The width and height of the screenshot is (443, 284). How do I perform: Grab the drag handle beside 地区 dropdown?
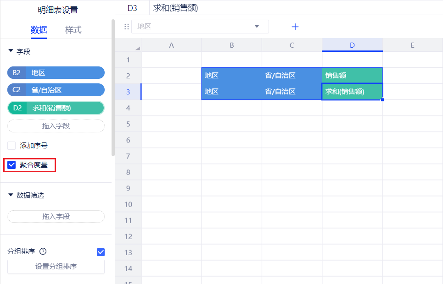pyautogui.click(x=127, y=27)
